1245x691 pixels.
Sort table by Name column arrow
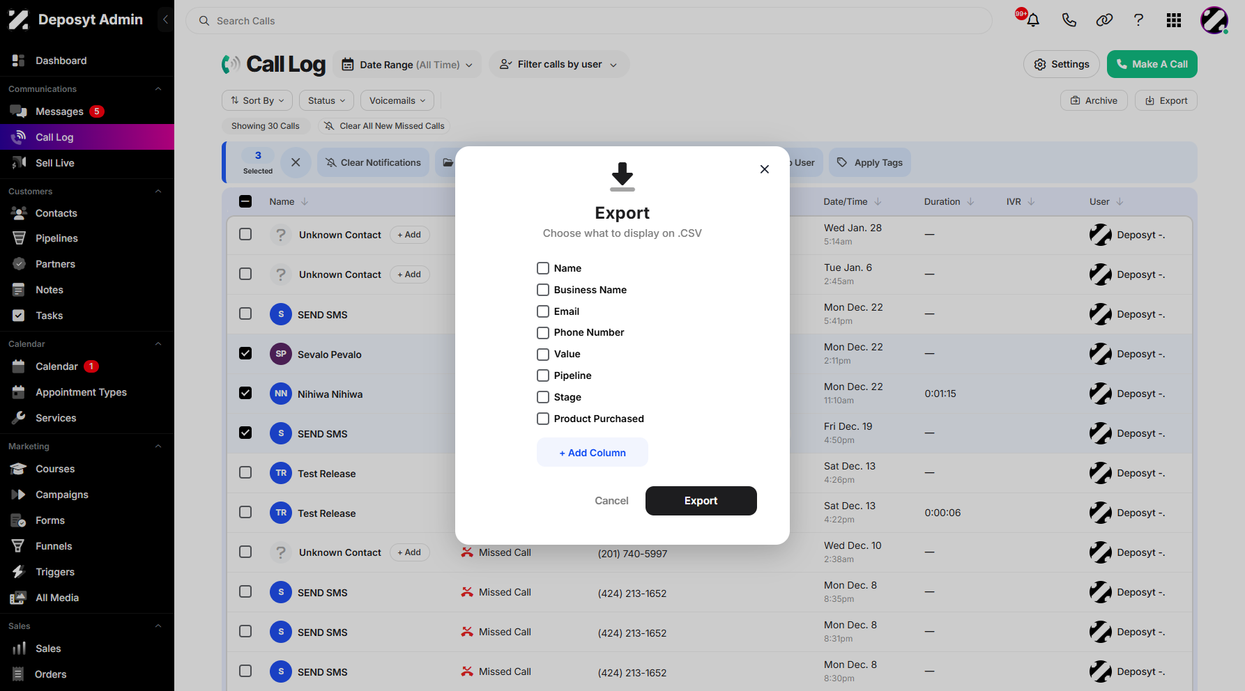click(305, 202)
